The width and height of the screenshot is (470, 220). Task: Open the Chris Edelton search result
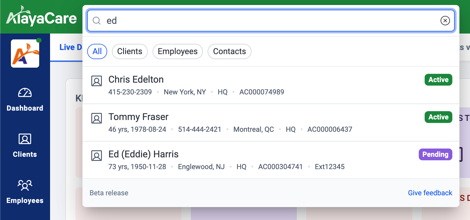(x=136, y=80)
